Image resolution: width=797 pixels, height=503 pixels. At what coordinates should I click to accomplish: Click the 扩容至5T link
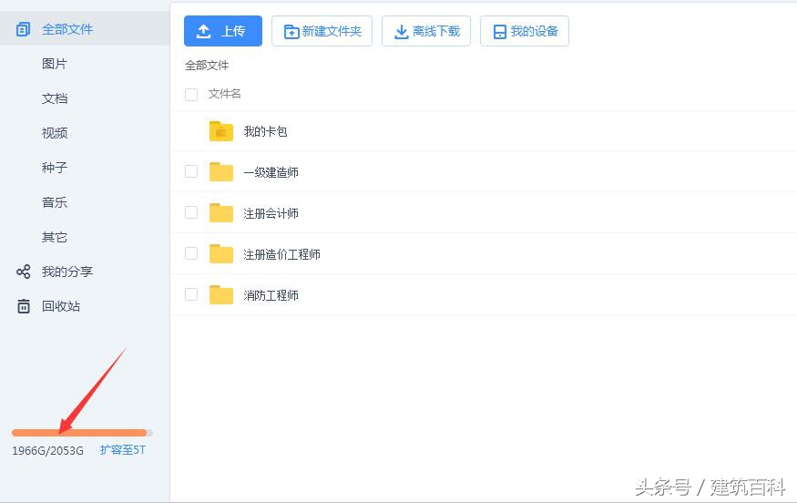tap(122, 450)
